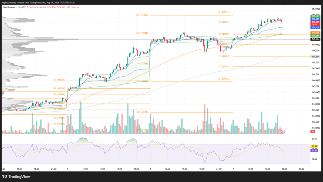Screen dimensions: 323x182
Task: Click the 145,000 price axis tick
Action: [x=316, y=92]
